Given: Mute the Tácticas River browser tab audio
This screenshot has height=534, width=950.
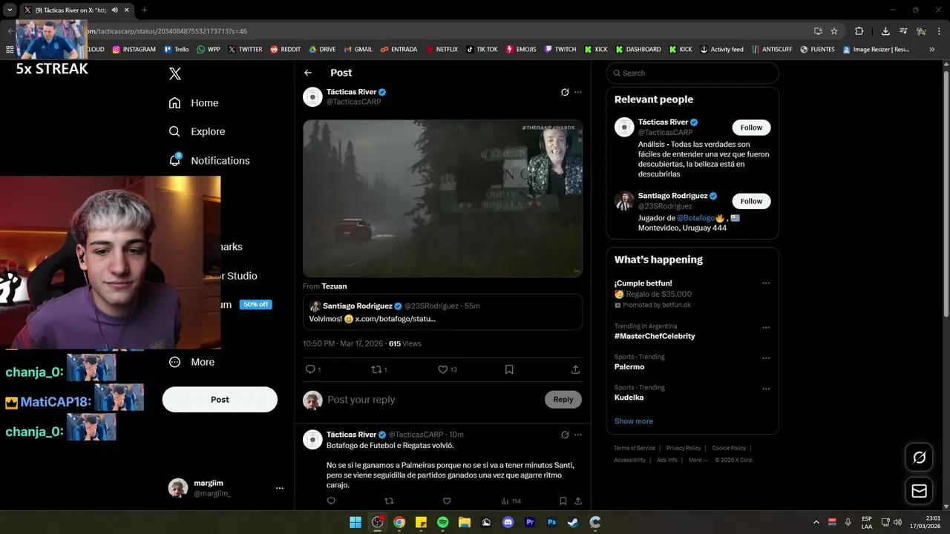Looking at the screenshot, I should point(114,10).
